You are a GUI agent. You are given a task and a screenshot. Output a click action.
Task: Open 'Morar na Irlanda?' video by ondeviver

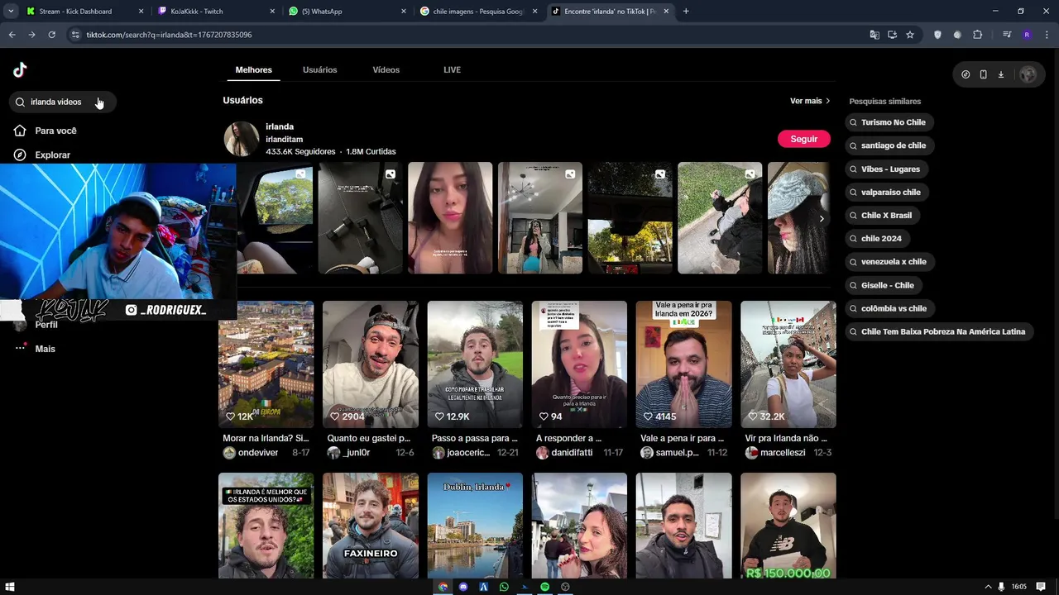click(x=266, y=364)
